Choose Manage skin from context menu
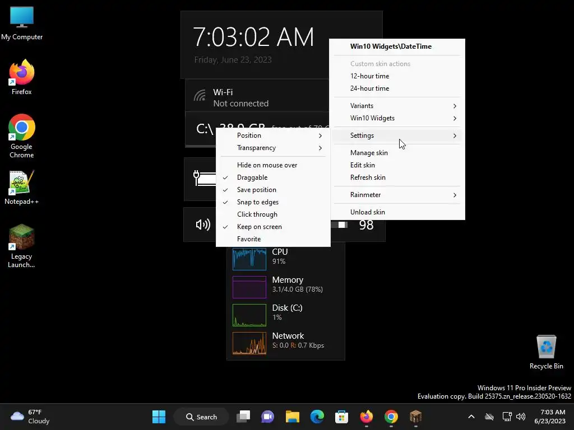574x430 pixels. 397,153
